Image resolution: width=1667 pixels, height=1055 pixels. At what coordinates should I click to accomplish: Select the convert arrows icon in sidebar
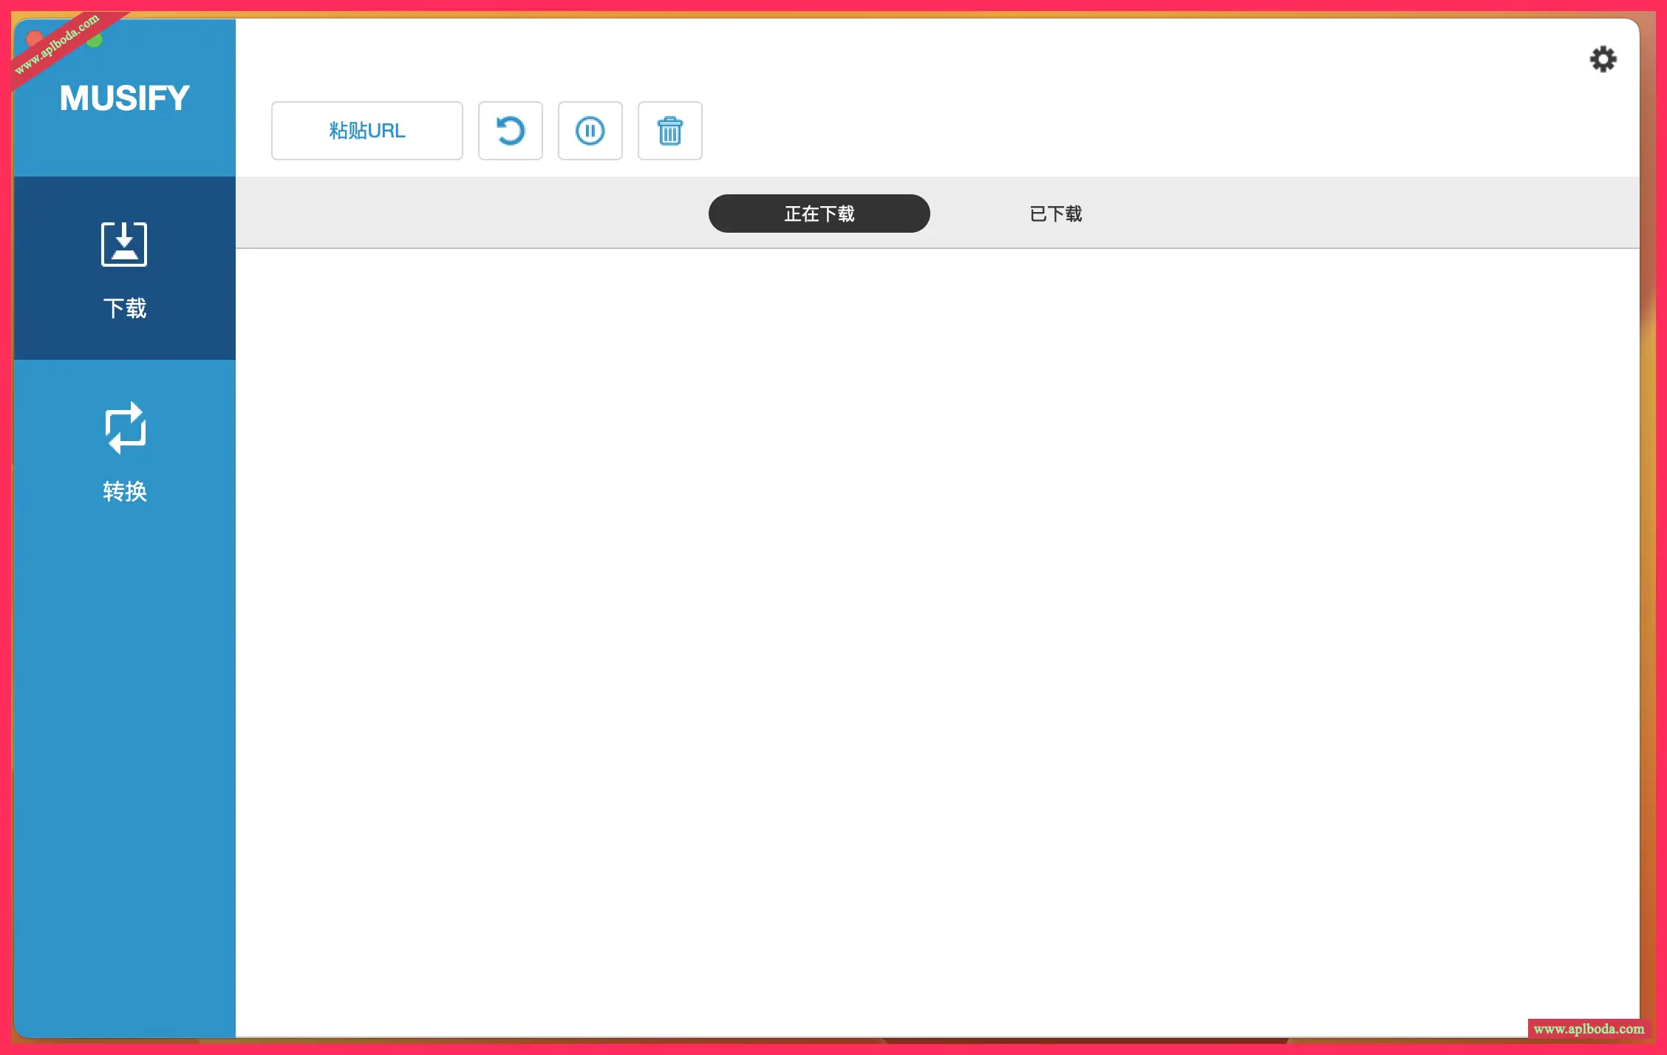pyautogui.click(x=124, y=427)
